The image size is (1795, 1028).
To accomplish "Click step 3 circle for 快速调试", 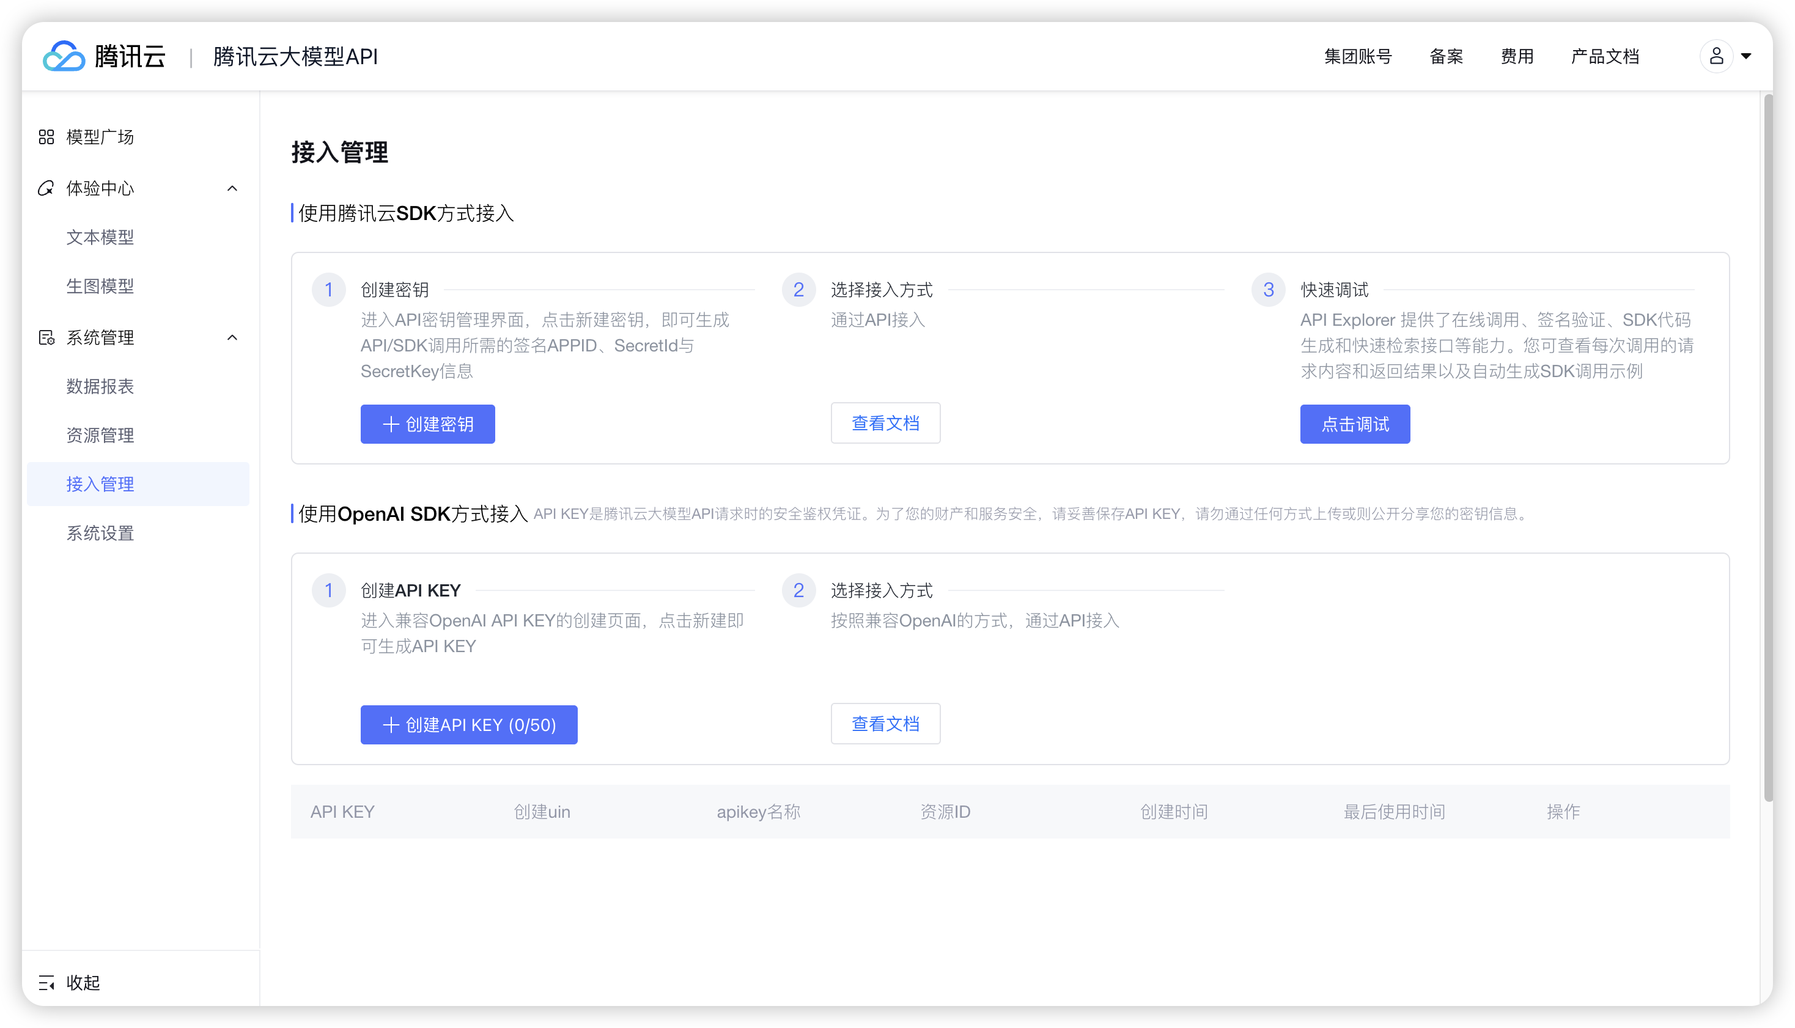I will pos(1268,290).
